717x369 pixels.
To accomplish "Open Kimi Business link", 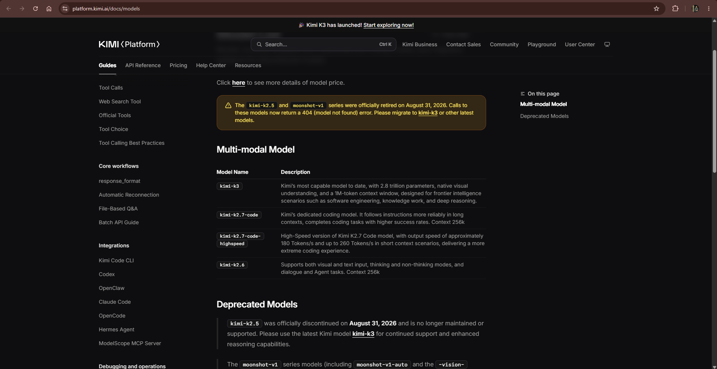I will pyautogui.click(x=420, y=44).
